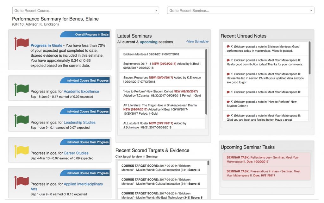Open the Student Resources seminar entry
Screen dimensions: 324x203
162,79
